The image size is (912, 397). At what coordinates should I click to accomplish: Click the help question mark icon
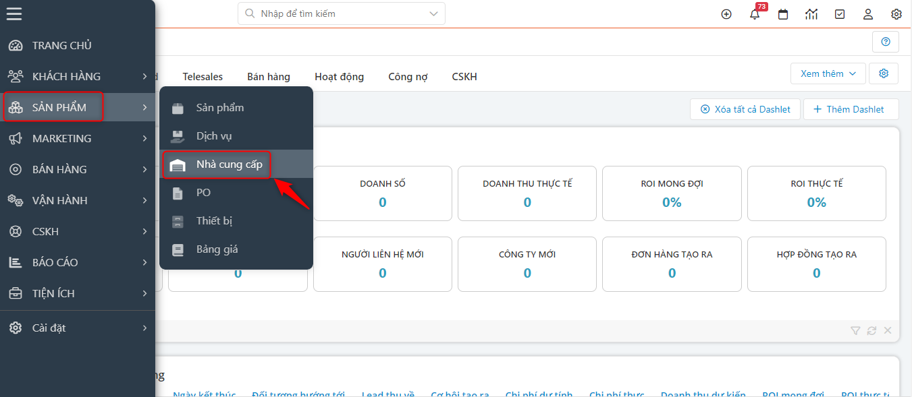coord(886,42)
